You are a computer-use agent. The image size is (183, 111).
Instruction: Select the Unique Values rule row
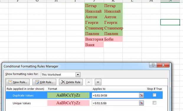pos(84,103)
